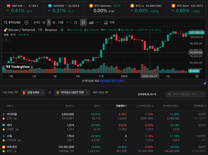The width and height of the screenshot is (208, 155).
Task: Swap base and foreign exchanges
Action: (x=50, y=93)
